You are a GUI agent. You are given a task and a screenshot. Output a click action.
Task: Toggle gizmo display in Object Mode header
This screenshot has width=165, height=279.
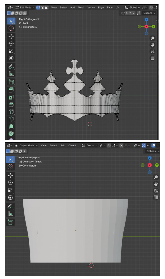(143, 146)
